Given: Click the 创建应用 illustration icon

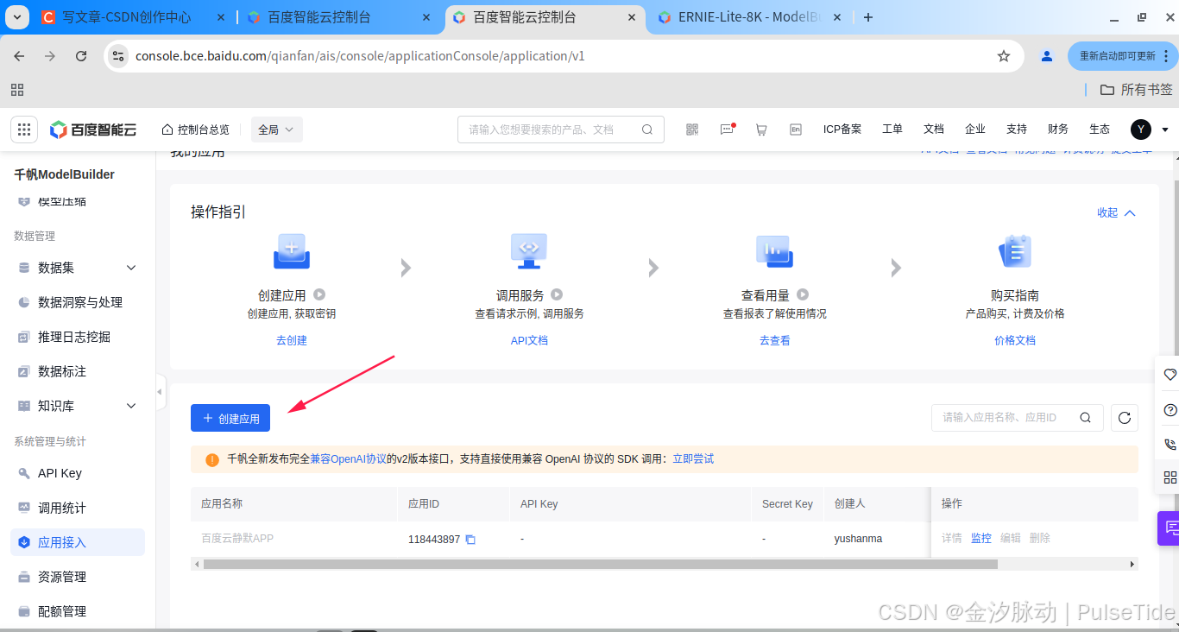Looking at the screenshot, I should (292, 251).
